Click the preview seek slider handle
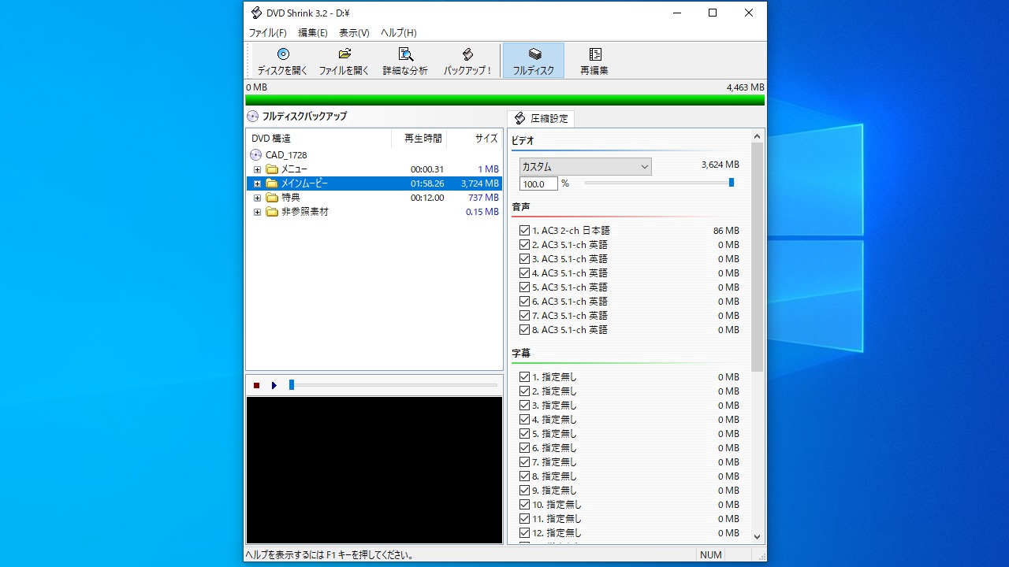 291,385
